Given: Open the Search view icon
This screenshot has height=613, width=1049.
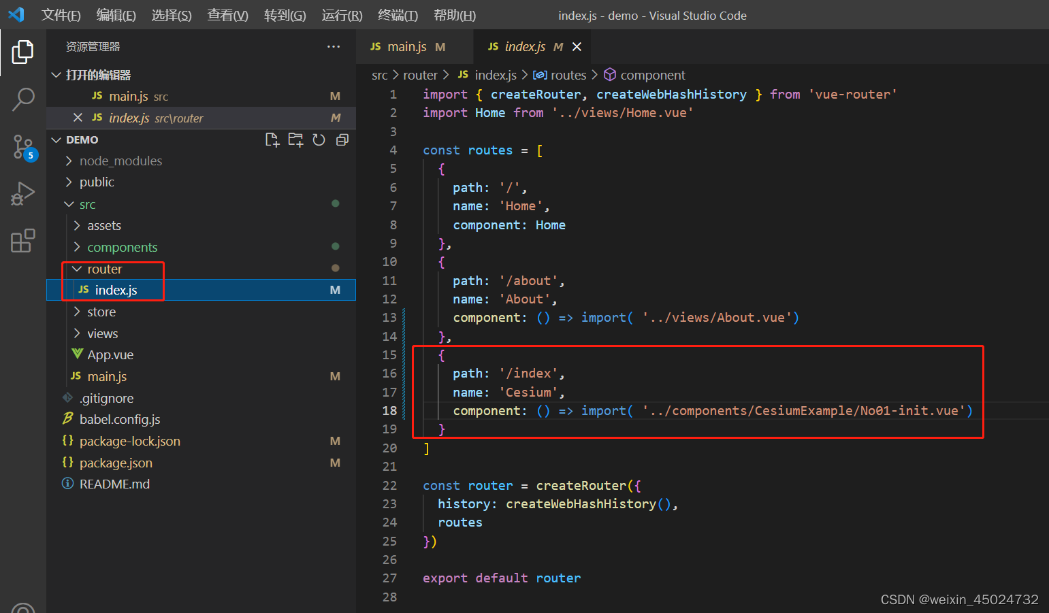Looking at the screenshot, I should [x=23, y=99].
